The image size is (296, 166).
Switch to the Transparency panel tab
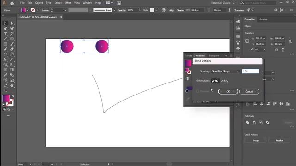pos(214,56)
